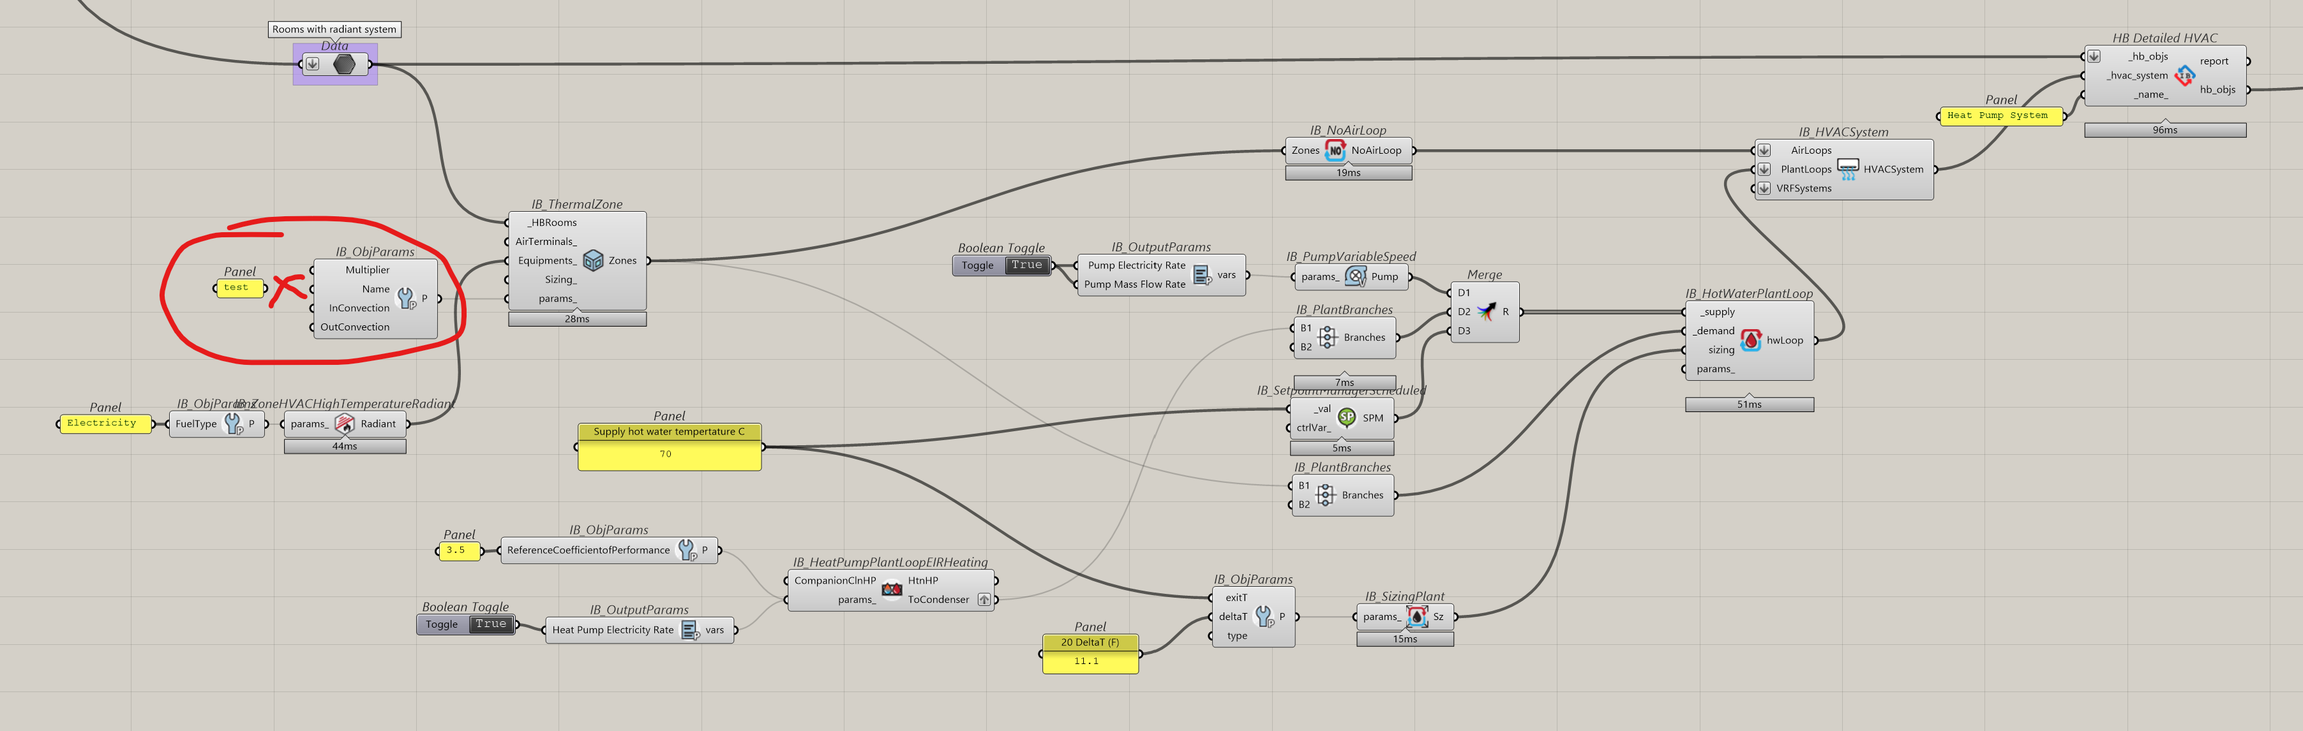The width and height of the screenshot is (2303, 731).
Task: Click the Radiant component icon
Action: [x=344, y=424]
